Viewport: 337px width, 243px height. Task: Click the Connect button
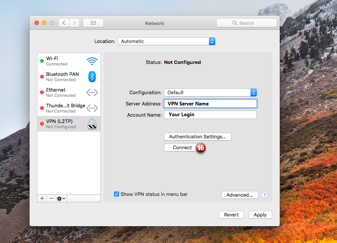[182, 147]
